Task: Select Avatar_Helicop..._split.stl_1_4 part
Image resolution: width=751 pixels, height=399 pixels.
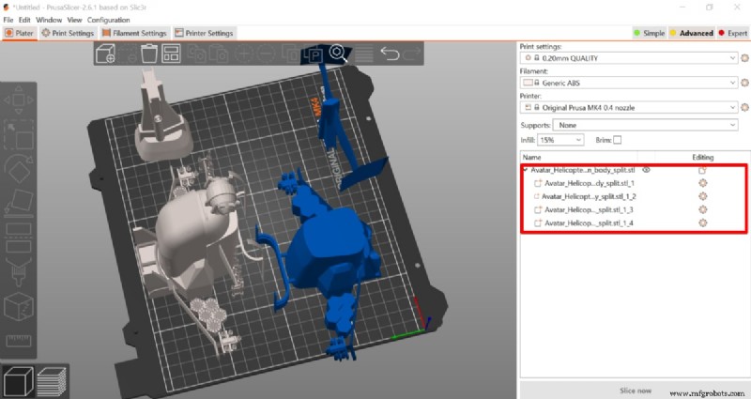Action: point(589,223)
